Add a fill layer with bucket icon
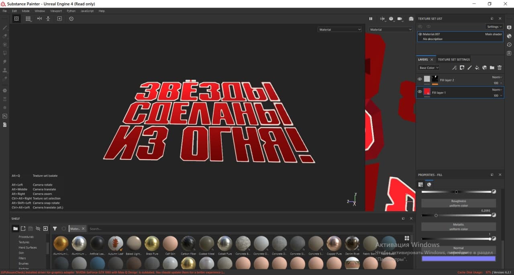This screenshot has width=514, height=275. click(x=477, y=68)
